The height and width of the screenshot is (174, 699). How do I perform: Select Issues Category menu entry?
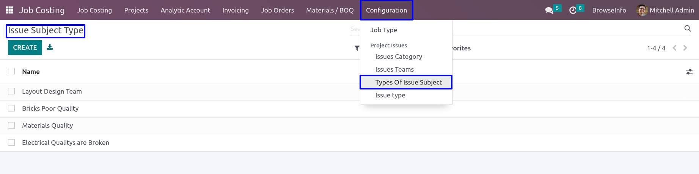(406, 56)
